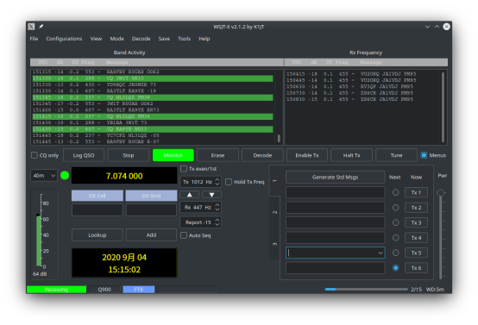Click the Generate Std Msgs button
The height and width of the screenshot is (325, 478).
click(335, 178)
